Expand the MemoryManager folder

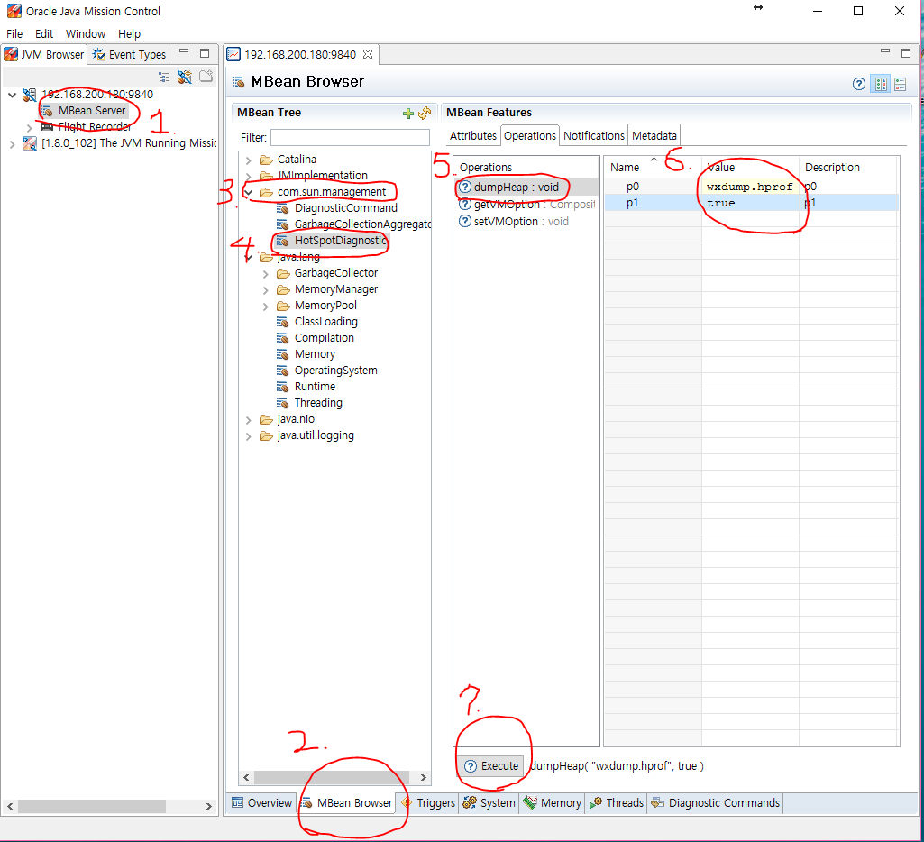(265, 290)
